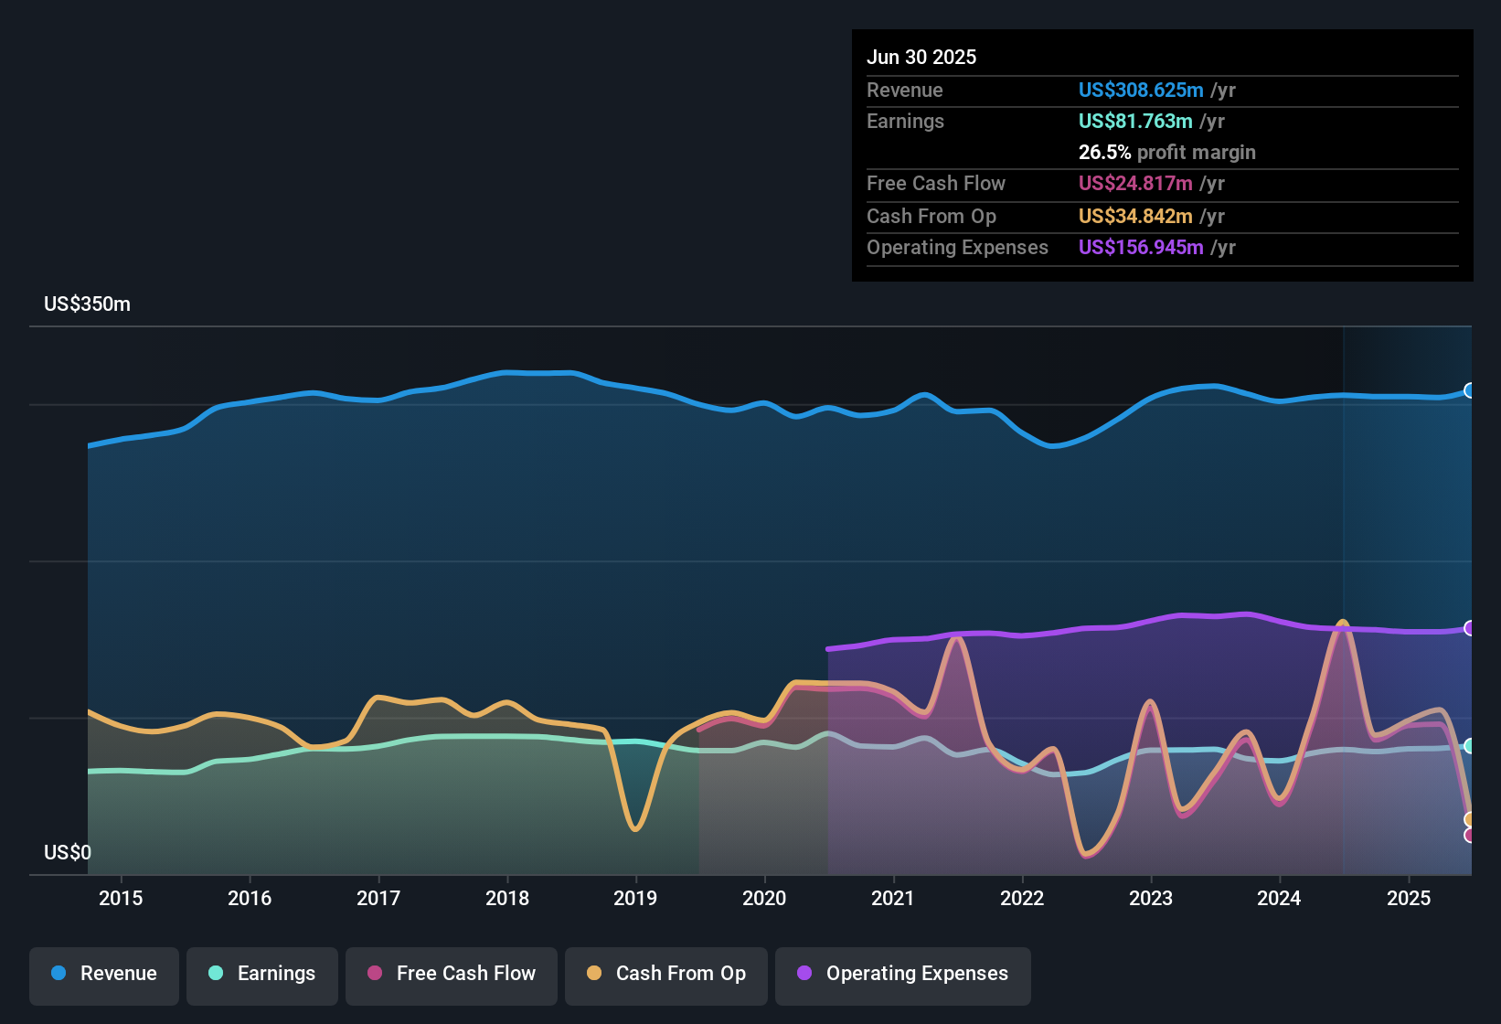Click the 2021 x-axis label
This screenshot has height=1024, width=1501.
click(x=893, y=899)
